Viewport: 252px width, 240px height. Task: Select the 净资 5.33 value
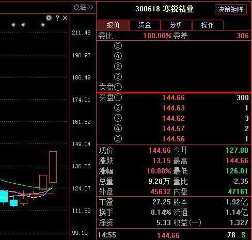tap(164, 222)
